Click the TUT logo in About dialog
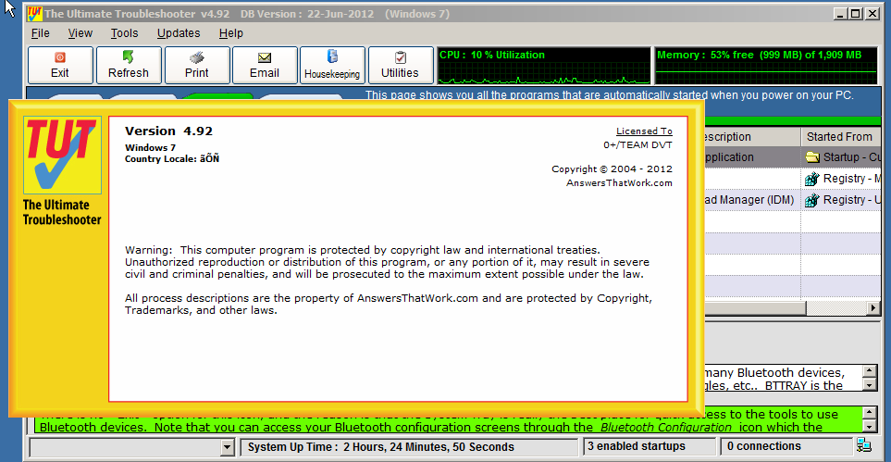Screen dimensions: 891x462 [x=62, y=156]
